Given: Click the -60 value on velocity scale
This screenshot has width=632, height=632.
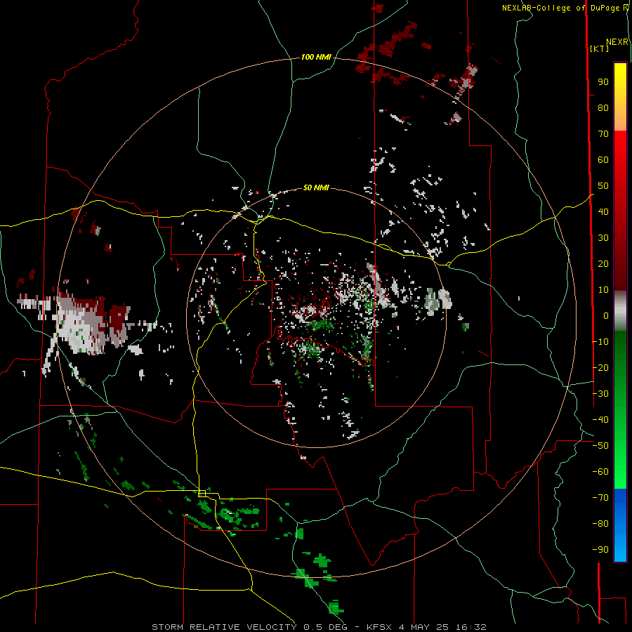Looking at the screenshot, I should pos(600,472).
